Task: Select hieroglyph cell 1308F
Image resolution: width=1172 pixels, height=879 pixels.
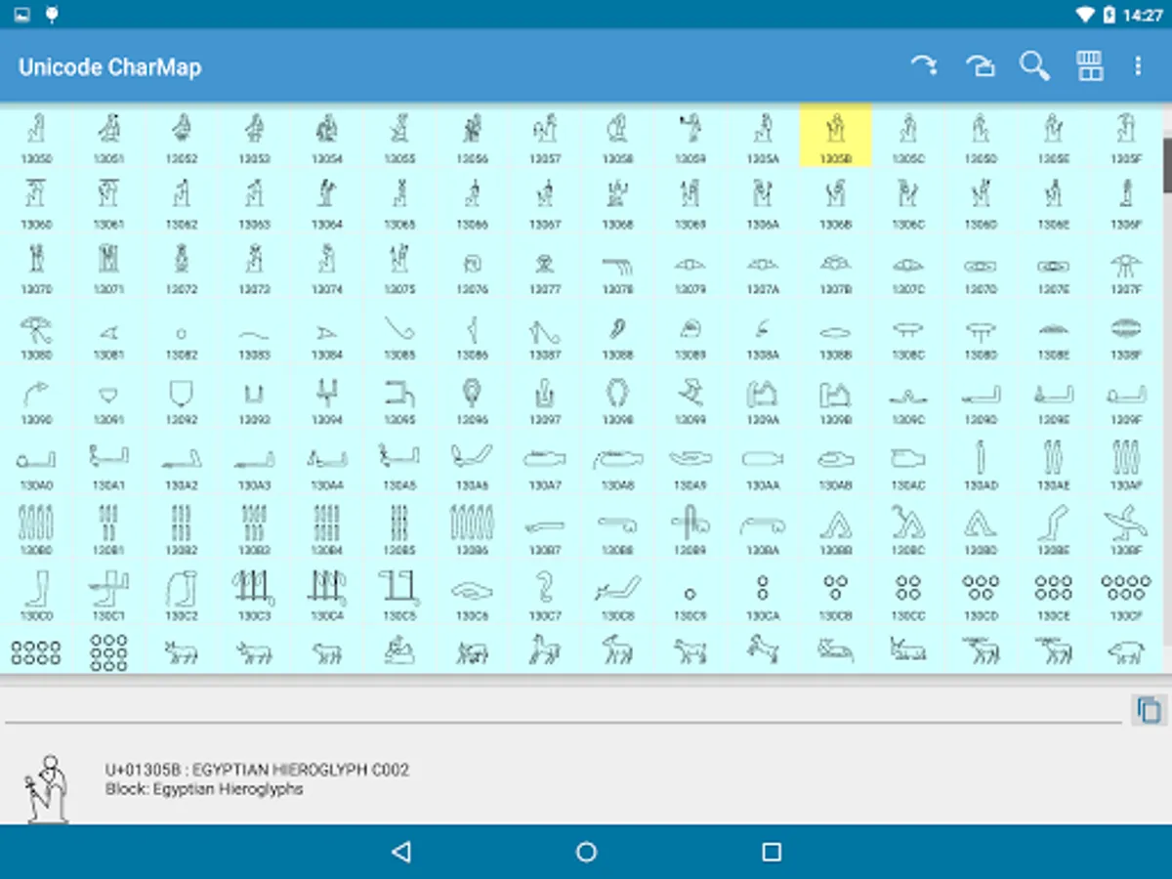Action: (1126, 332)
